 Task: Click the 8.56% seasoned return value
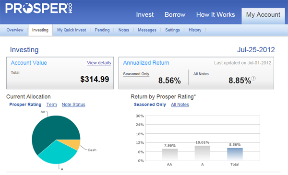169,81
